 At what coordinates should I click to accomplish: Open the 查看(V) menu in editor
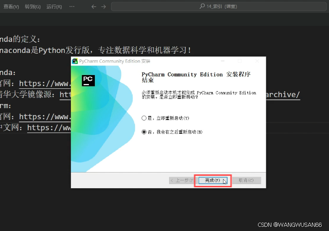[11, 7]
